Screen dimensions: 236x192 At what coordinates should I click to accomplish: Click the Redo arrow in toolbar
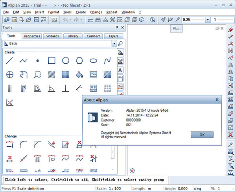(x=76, y=20)
